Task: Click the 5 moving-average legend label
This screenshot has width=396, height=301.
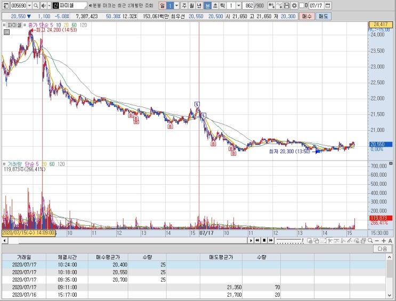Action: pyautogui.click(x=52, y=25)
